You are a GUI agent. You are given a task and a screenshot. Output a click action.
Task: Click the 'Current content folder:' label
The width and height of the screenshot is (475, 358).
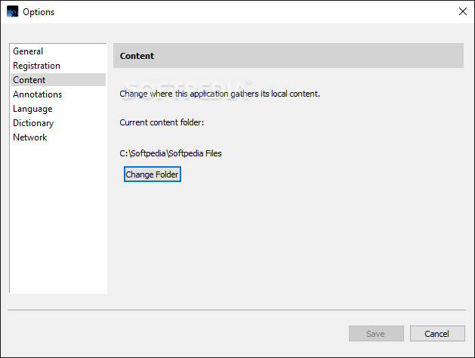point(162,122)
